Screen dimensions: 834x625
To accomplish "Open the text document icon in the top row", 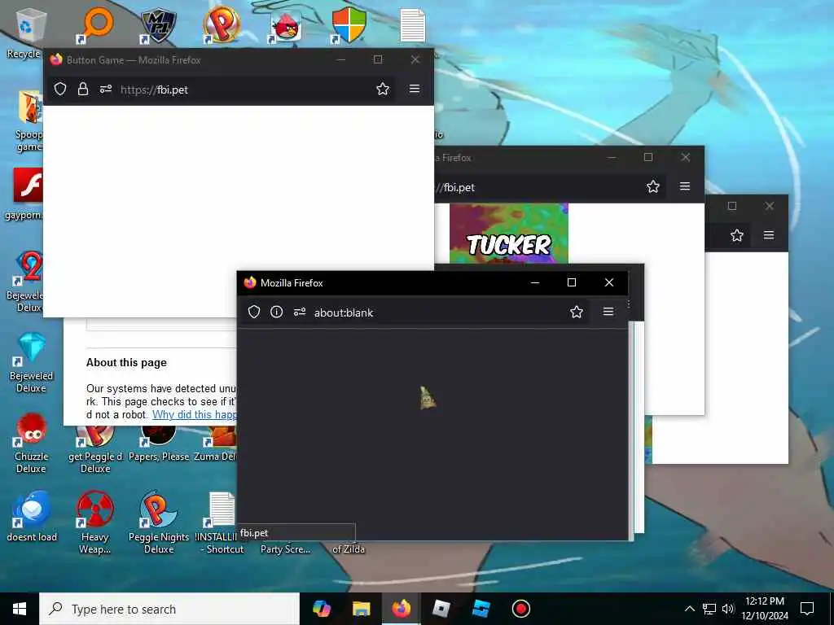I will 413,25.
